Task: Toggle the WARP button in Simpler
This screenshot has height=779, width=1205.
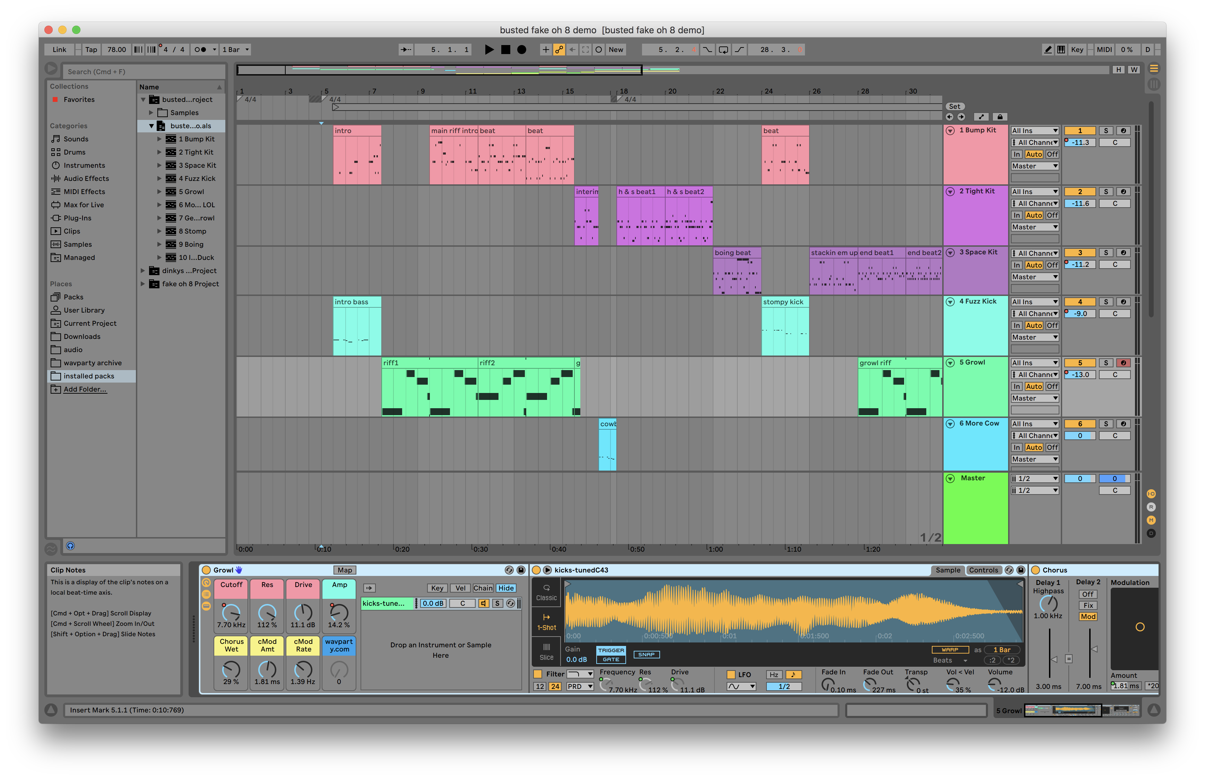Action: (950, 649)
